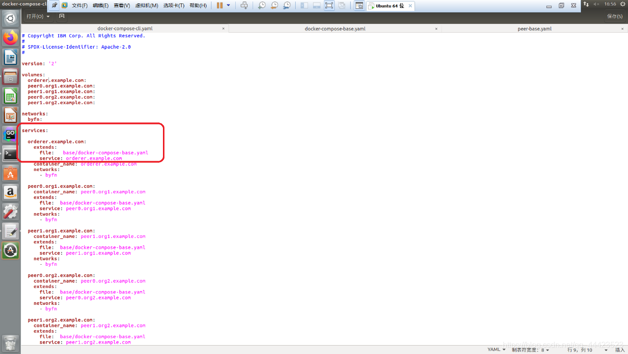This screenshot has height=354, width=628.
Task: Open the 选项卡(T) menu
Action: click(x=174, y=5)
